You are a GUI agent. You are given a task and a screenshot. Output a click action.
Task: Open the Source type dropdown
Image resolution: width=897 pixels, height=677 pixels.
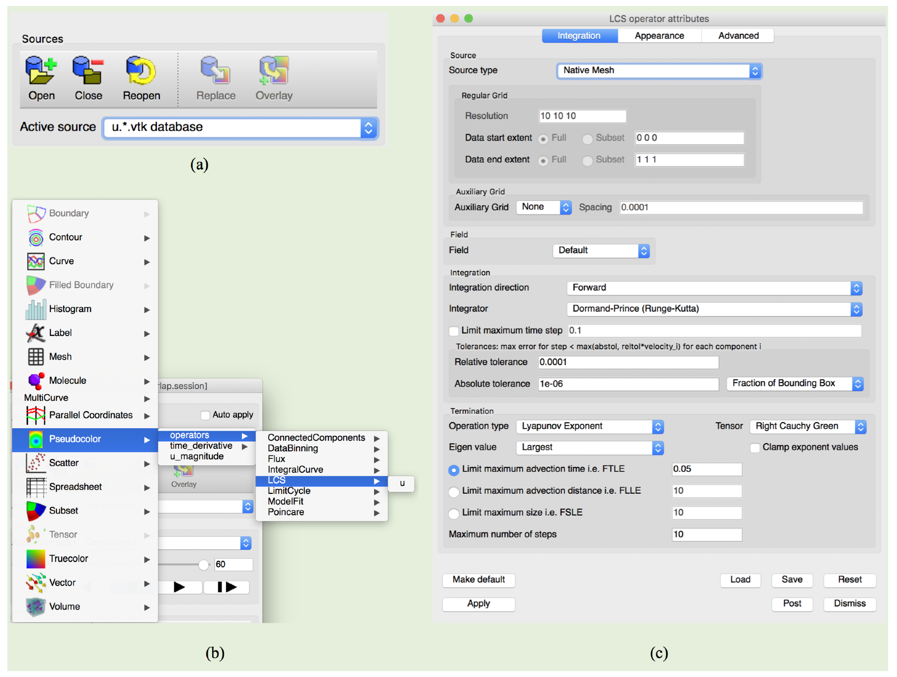659,71
